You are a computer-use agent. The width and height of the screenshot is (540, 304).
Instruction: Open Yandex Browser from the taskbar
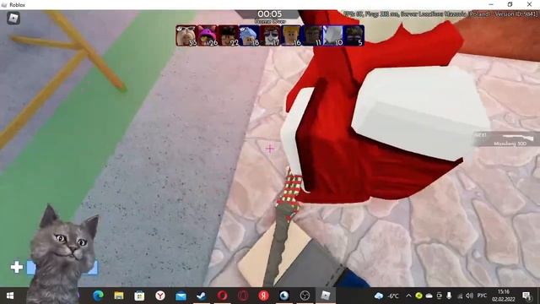(160, 296)
